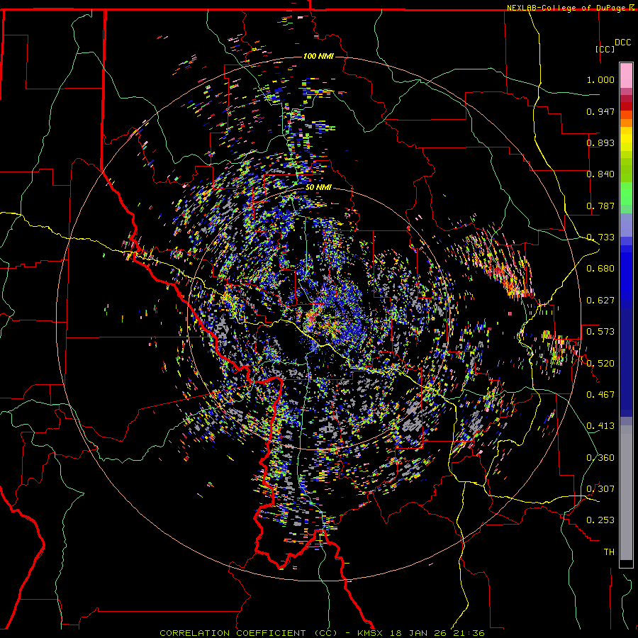Click the CORRELATION COEFFICIENT (CC) caption text

(x=248, y=633)
